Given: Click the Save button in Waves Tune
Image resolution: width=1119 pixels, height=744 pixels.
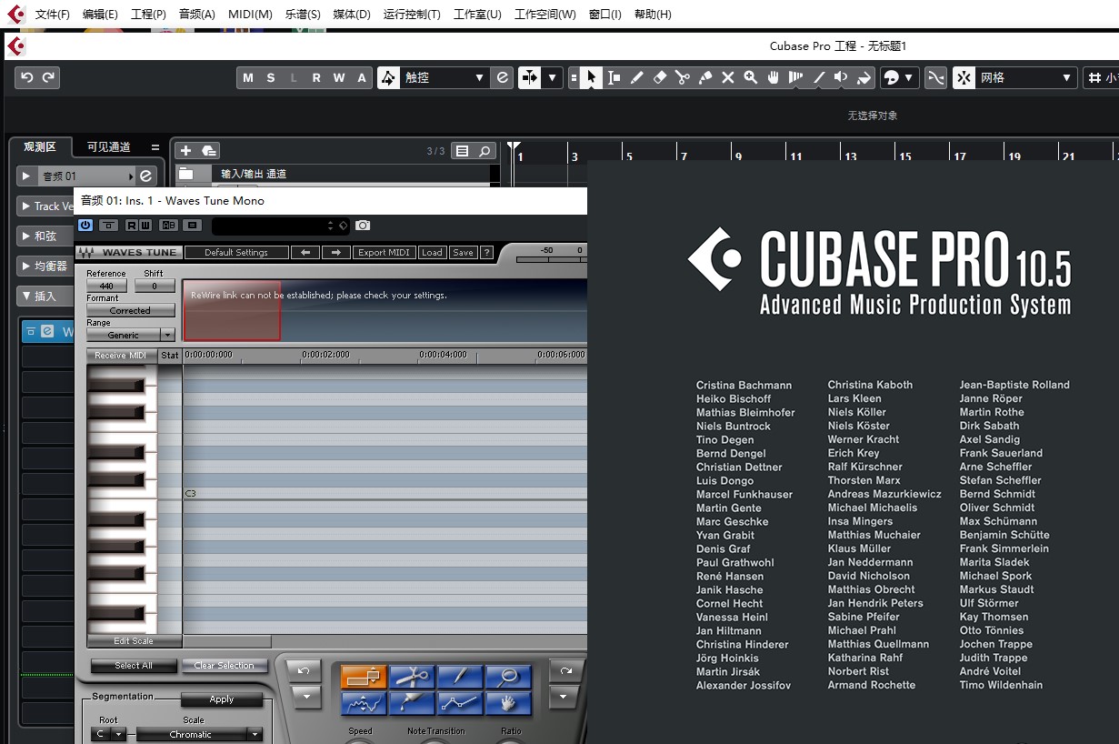Looking at the screenshot, I should click(x=463, y=253).
